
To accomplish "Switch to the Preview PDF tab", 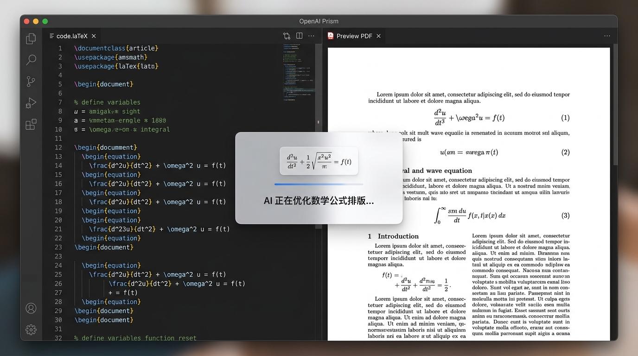I will coord(354,36).
